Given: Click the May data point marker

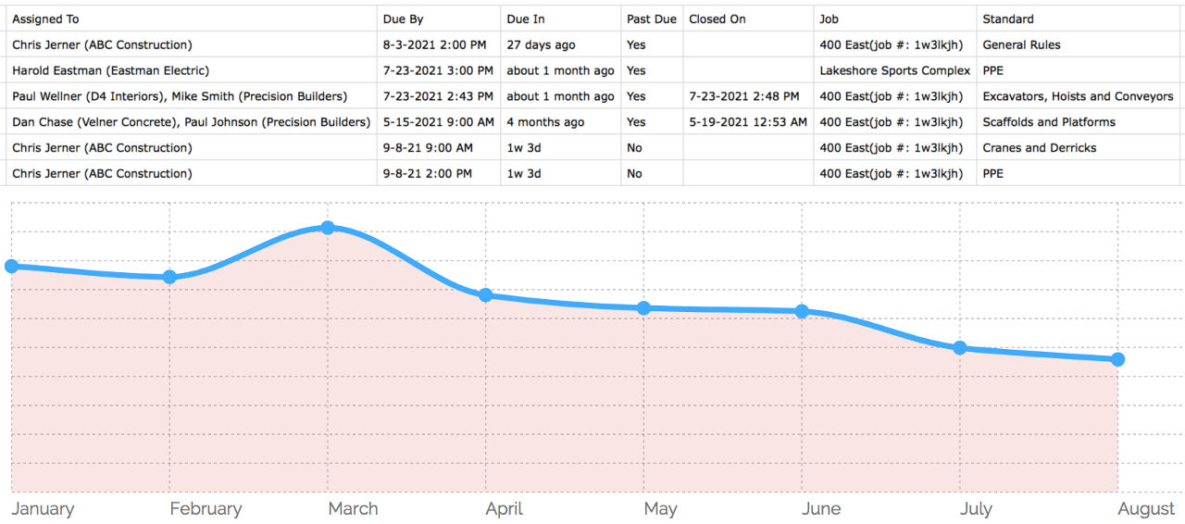Looking at the screenshot, I should click(643, 308).
